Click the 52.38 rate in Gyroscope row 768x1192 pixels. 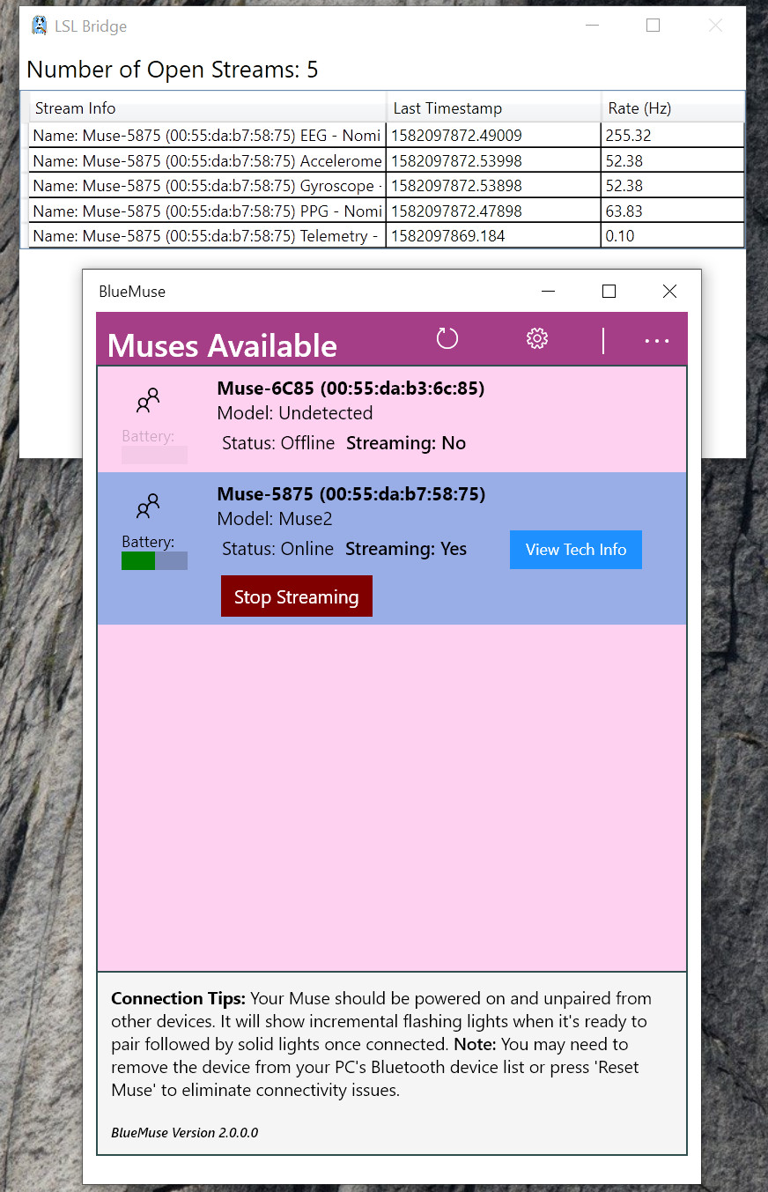pos(624,186)
